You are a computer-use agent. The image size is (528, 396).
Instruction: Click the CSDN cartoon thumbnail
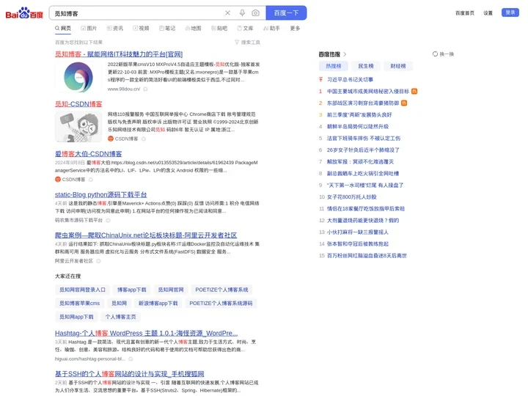[78, 127]
